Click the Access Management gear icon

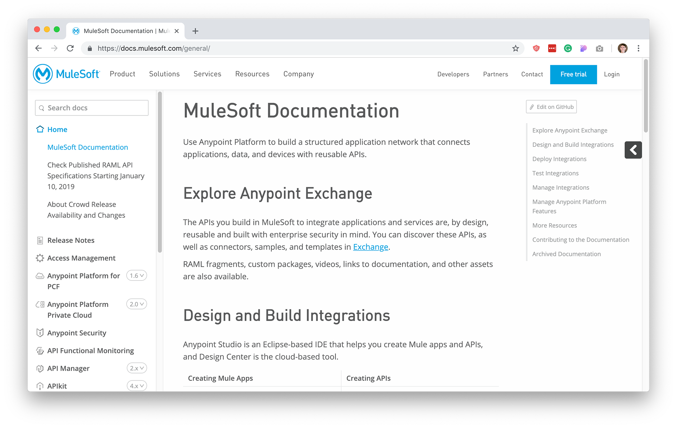(40, 258)
